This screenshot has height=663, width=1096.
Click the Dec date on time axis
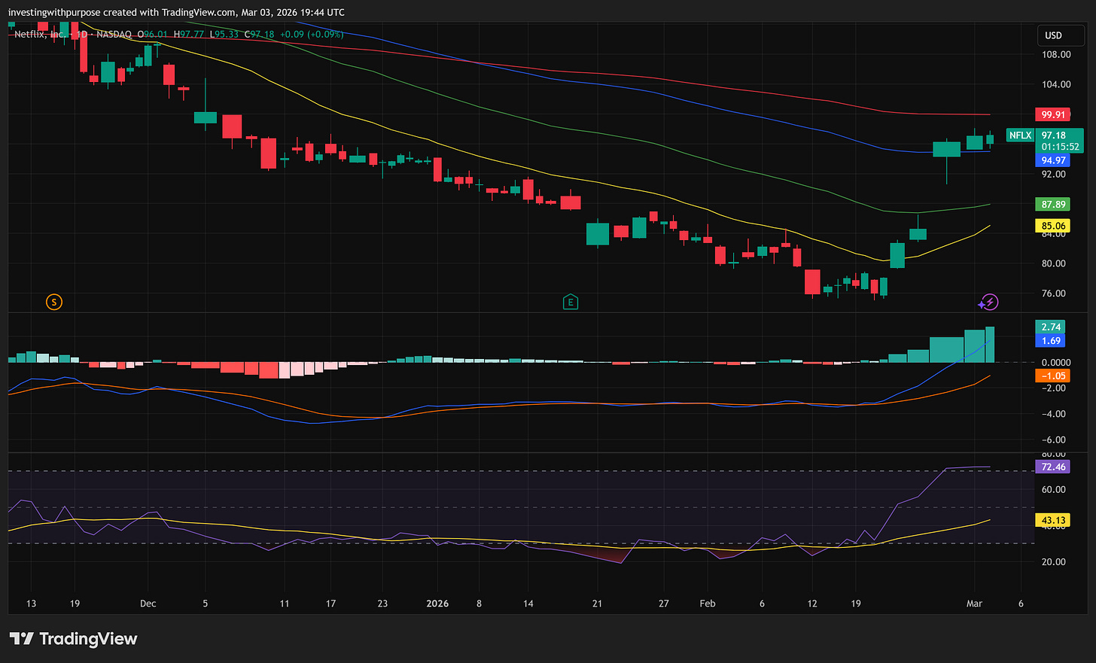point(148,604)
